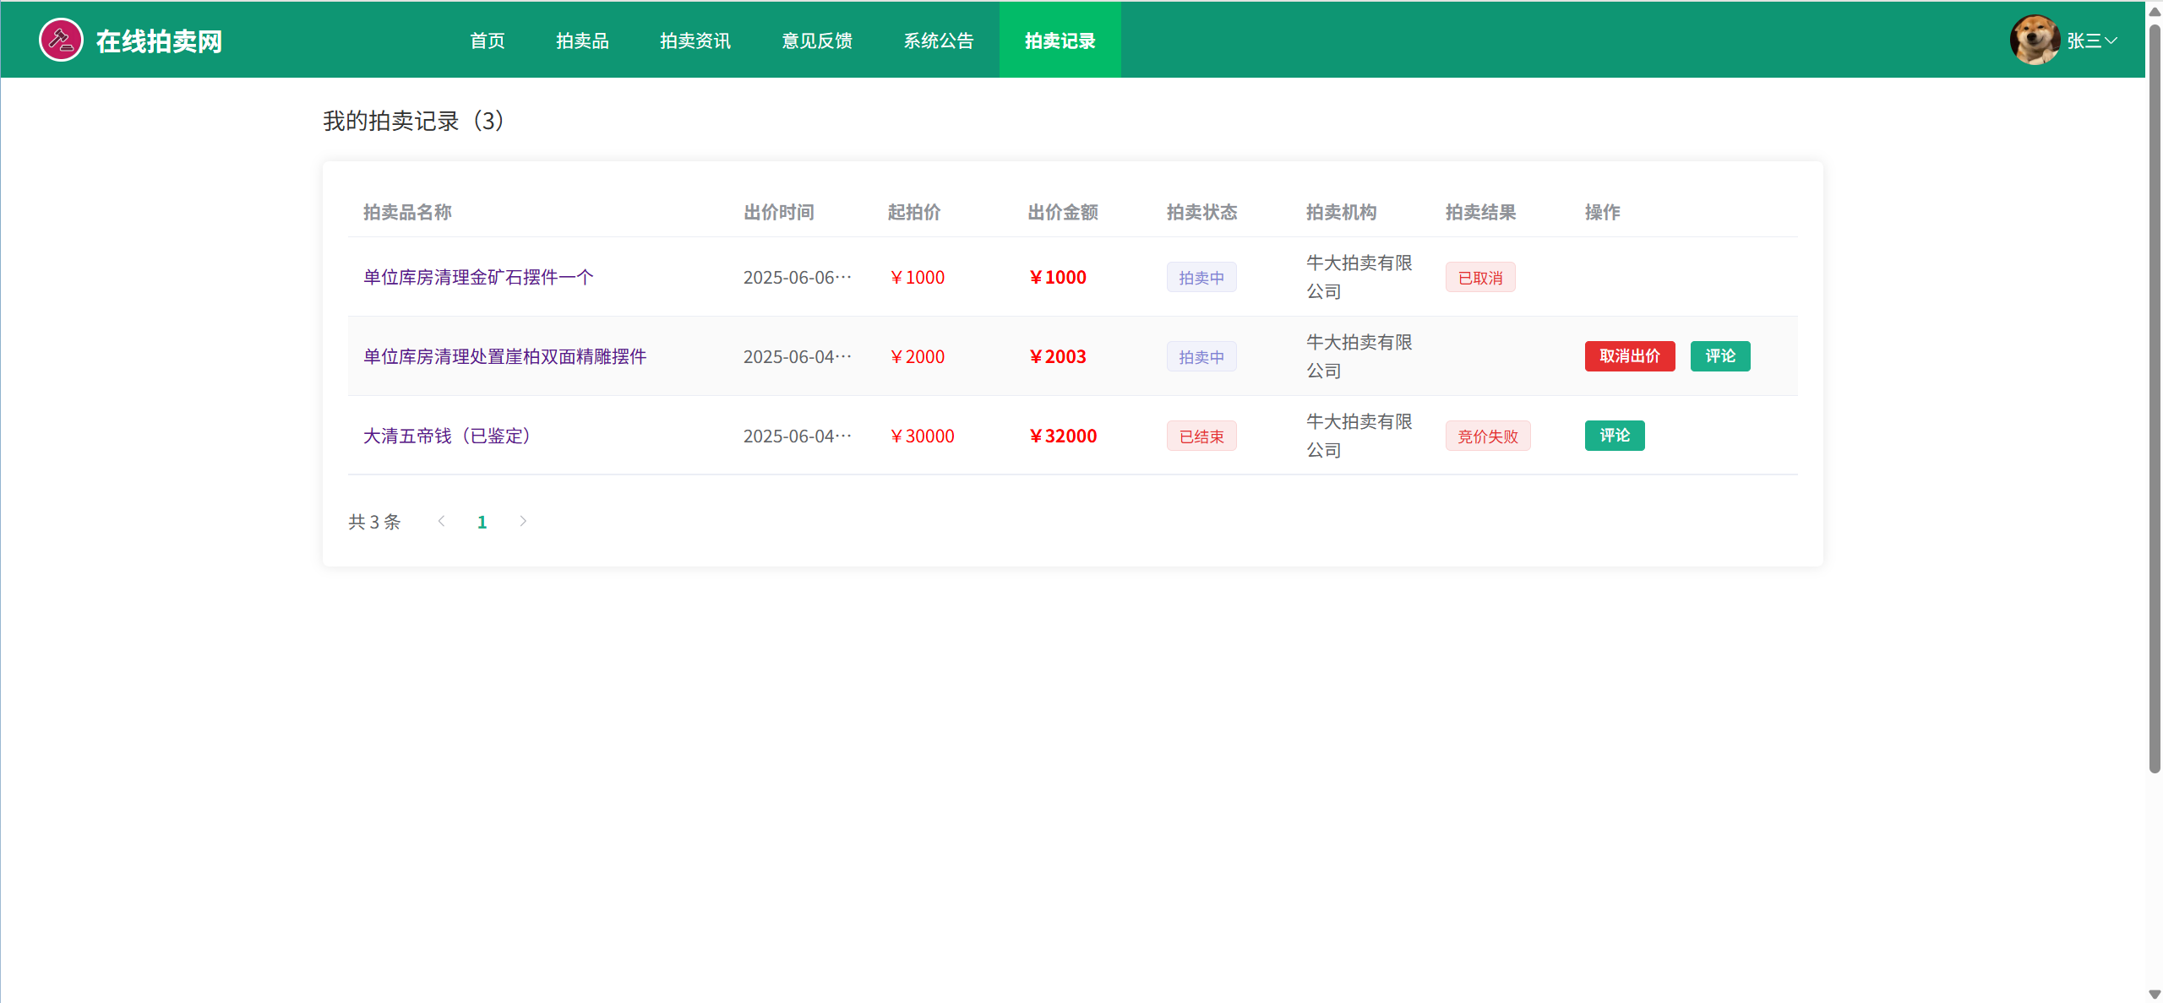
Task: Click the Shiba dog user avatar
Action: (2034, 40)
